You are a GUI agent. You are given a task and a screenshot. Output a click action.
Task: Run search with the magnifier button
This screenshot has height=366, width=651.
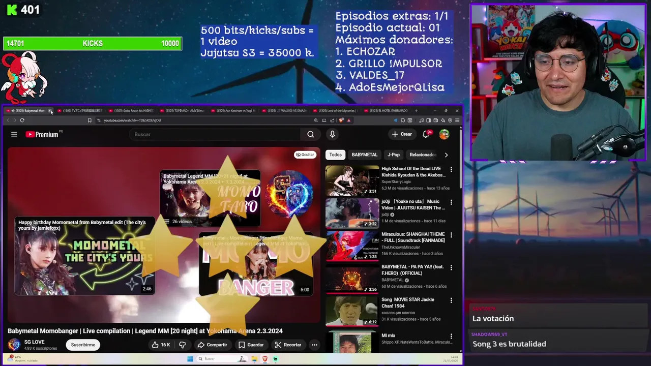310,134
